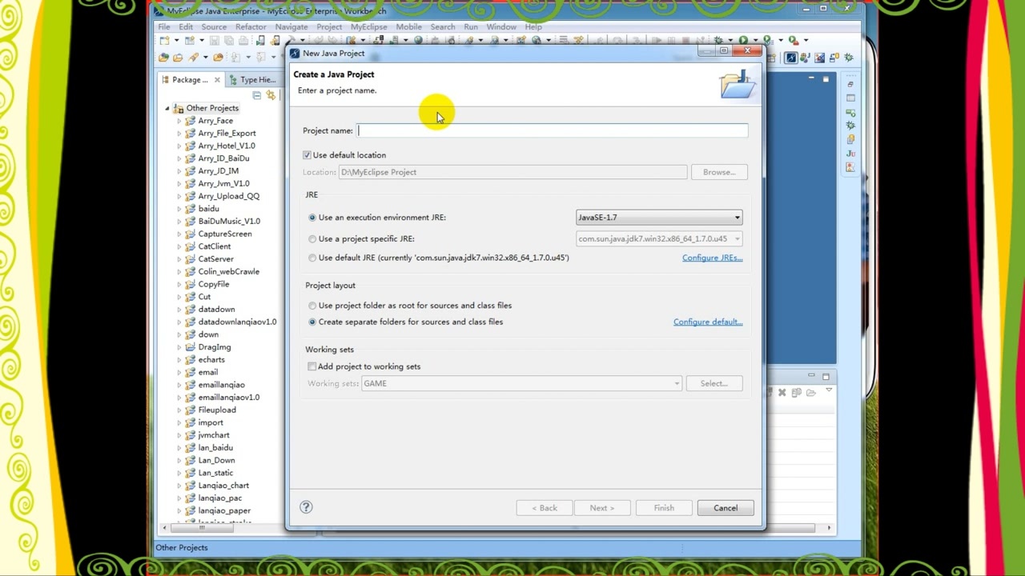Screen dimensions: 1025x576
Task: Click the Run Last Tool toolbox icon
Action: [794, 40]
